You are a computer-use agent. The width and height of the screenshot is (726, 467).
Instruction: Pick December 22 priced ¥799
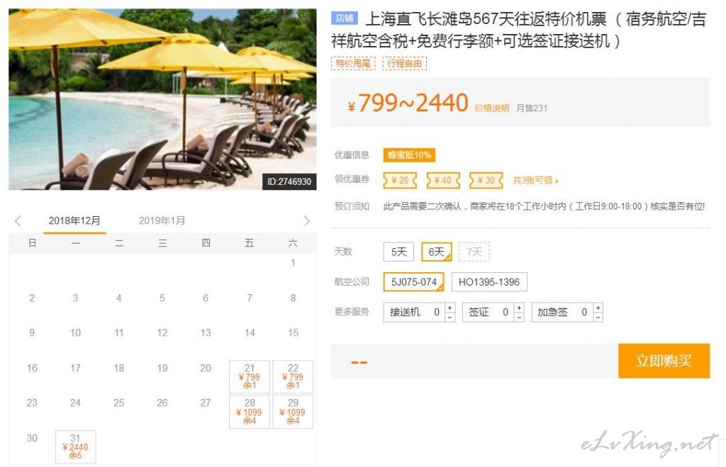pos(293,376)
